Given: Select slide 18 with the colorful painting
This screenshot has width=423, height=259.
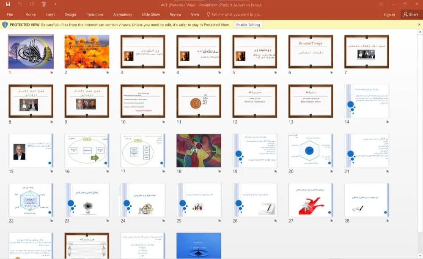Looking at the screenshot, I should pyautogui.click(x=199, y=151).
